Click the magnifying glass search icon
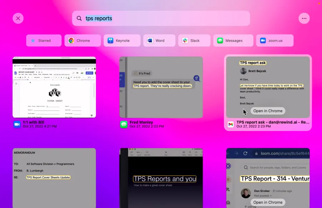The height and width of the screenshot is (208, 322). [79, 19]
